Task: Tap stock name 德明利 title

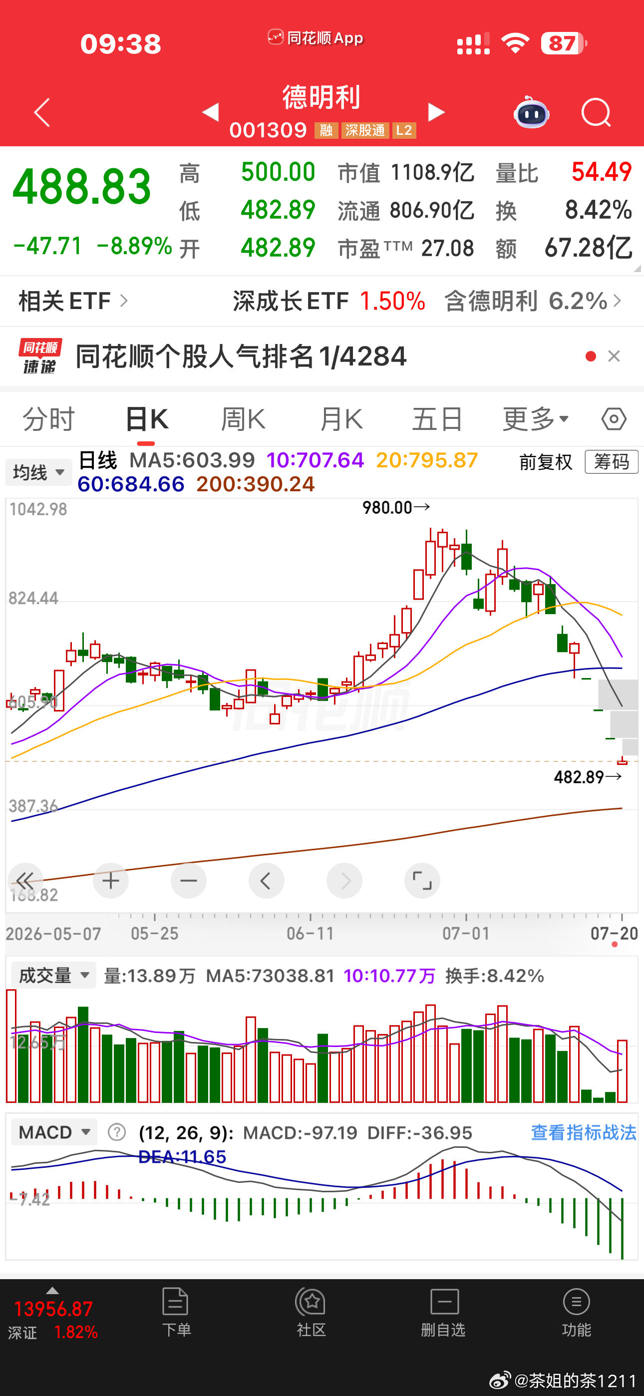Action: [322, 97]
